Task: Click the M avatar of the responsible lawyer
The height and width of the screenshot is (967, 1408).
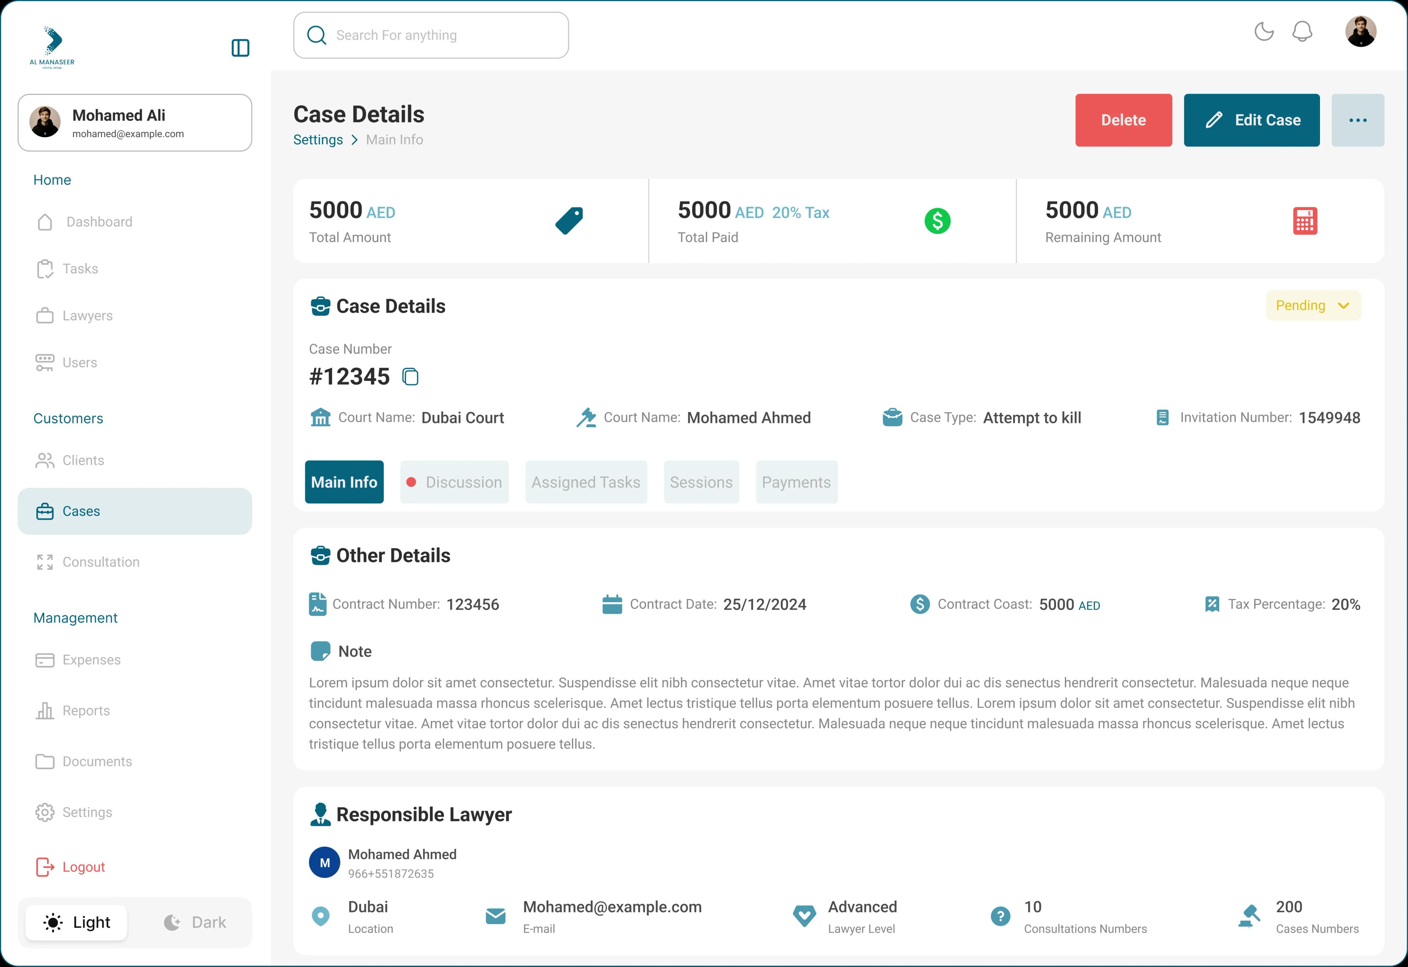Action: tap(324, 863)
